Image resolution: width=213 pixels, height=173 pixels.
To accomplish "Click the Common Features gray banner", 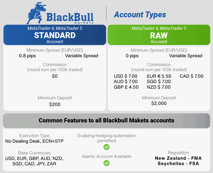I will point(106,121).
